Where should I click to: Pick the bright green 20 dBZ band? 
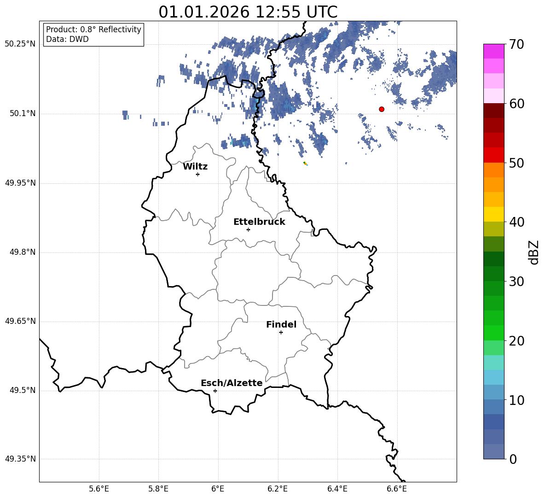pyautogui.click(x=494, y=333)
